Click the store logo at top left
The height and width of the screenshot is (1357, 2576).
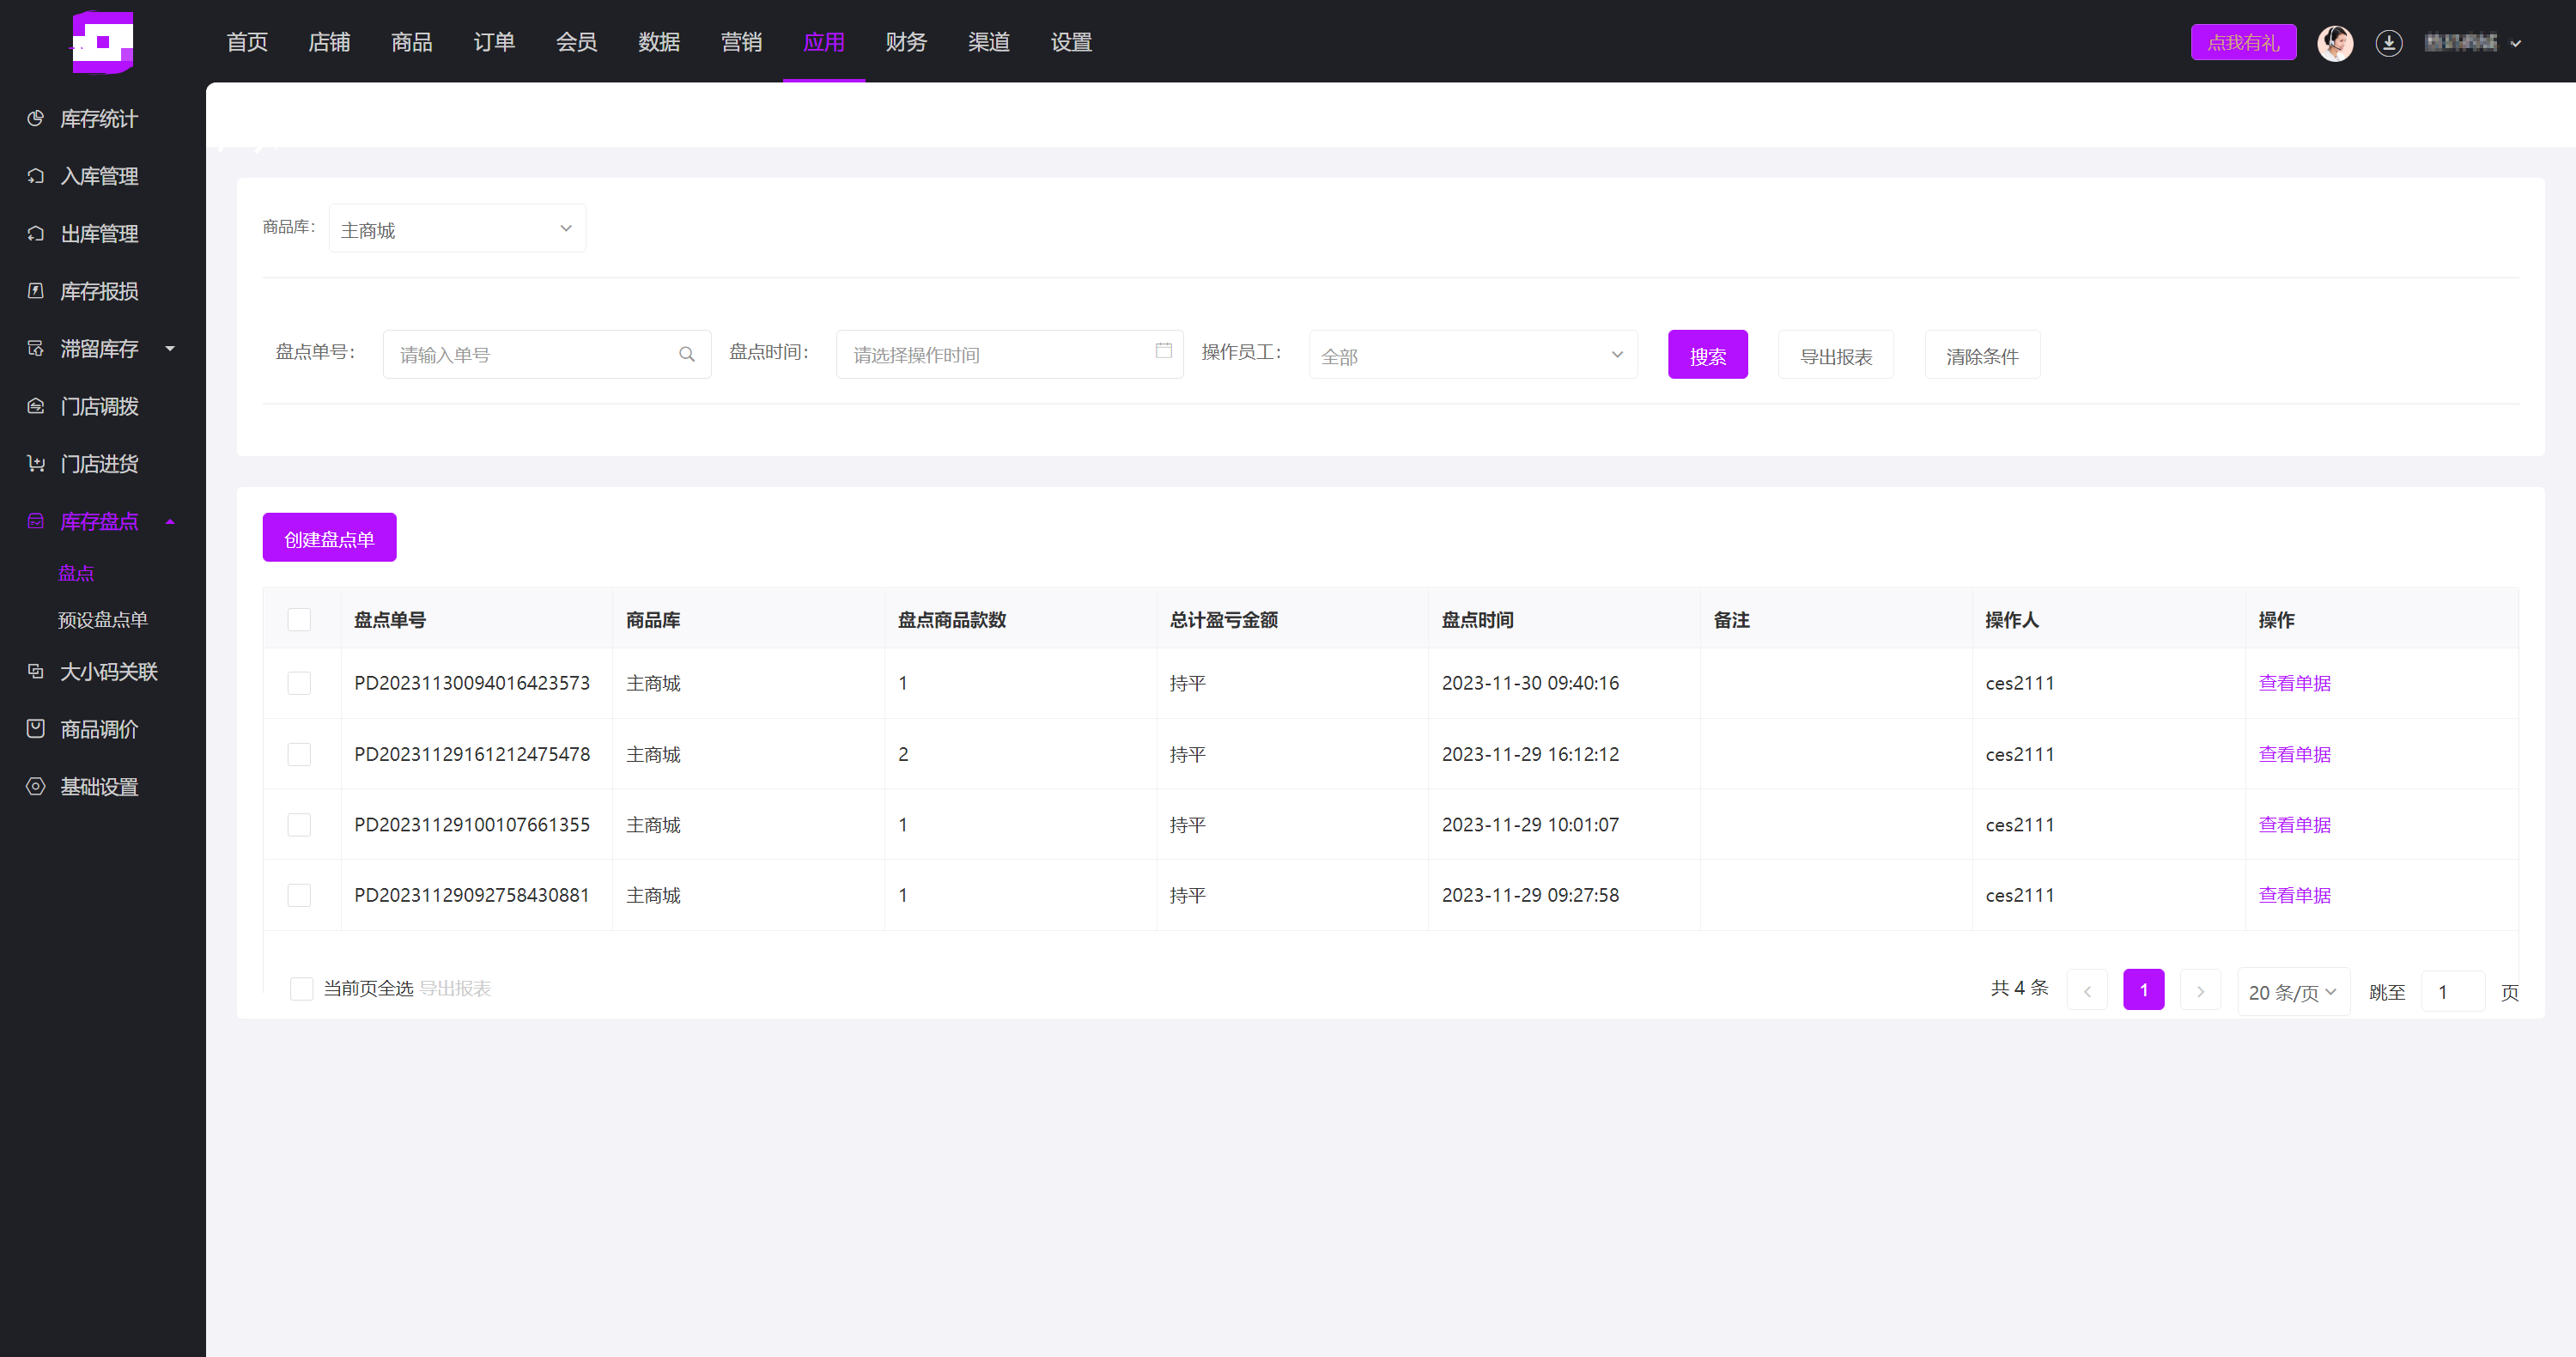click(x=103, y=42)
